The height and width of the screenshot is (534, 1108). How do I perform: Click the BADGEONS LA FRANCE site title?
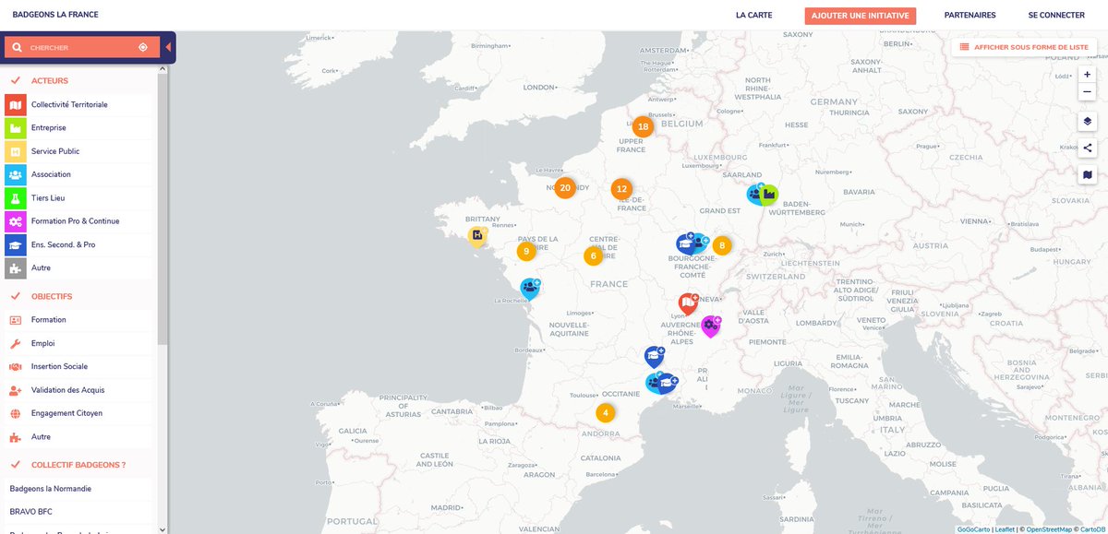[55, 15]
